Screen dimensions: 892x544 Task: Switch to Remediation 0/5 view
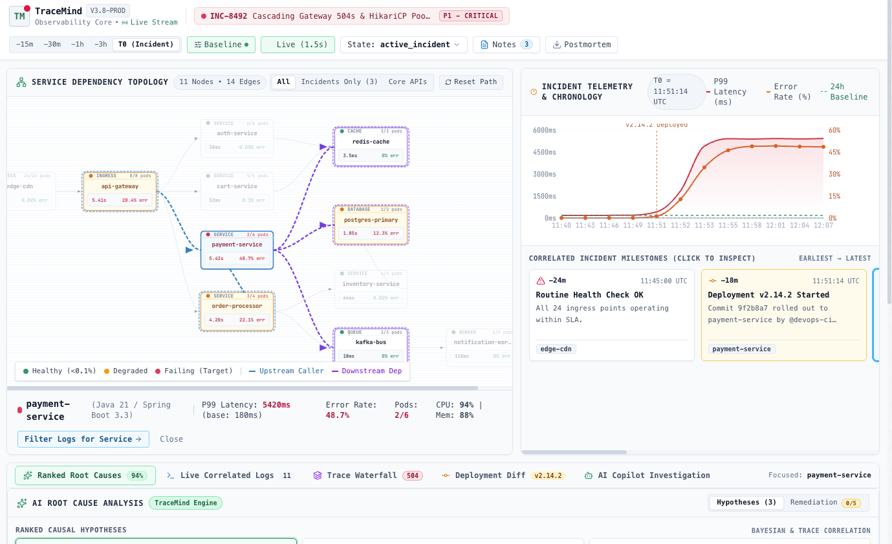tap(825, 503)
